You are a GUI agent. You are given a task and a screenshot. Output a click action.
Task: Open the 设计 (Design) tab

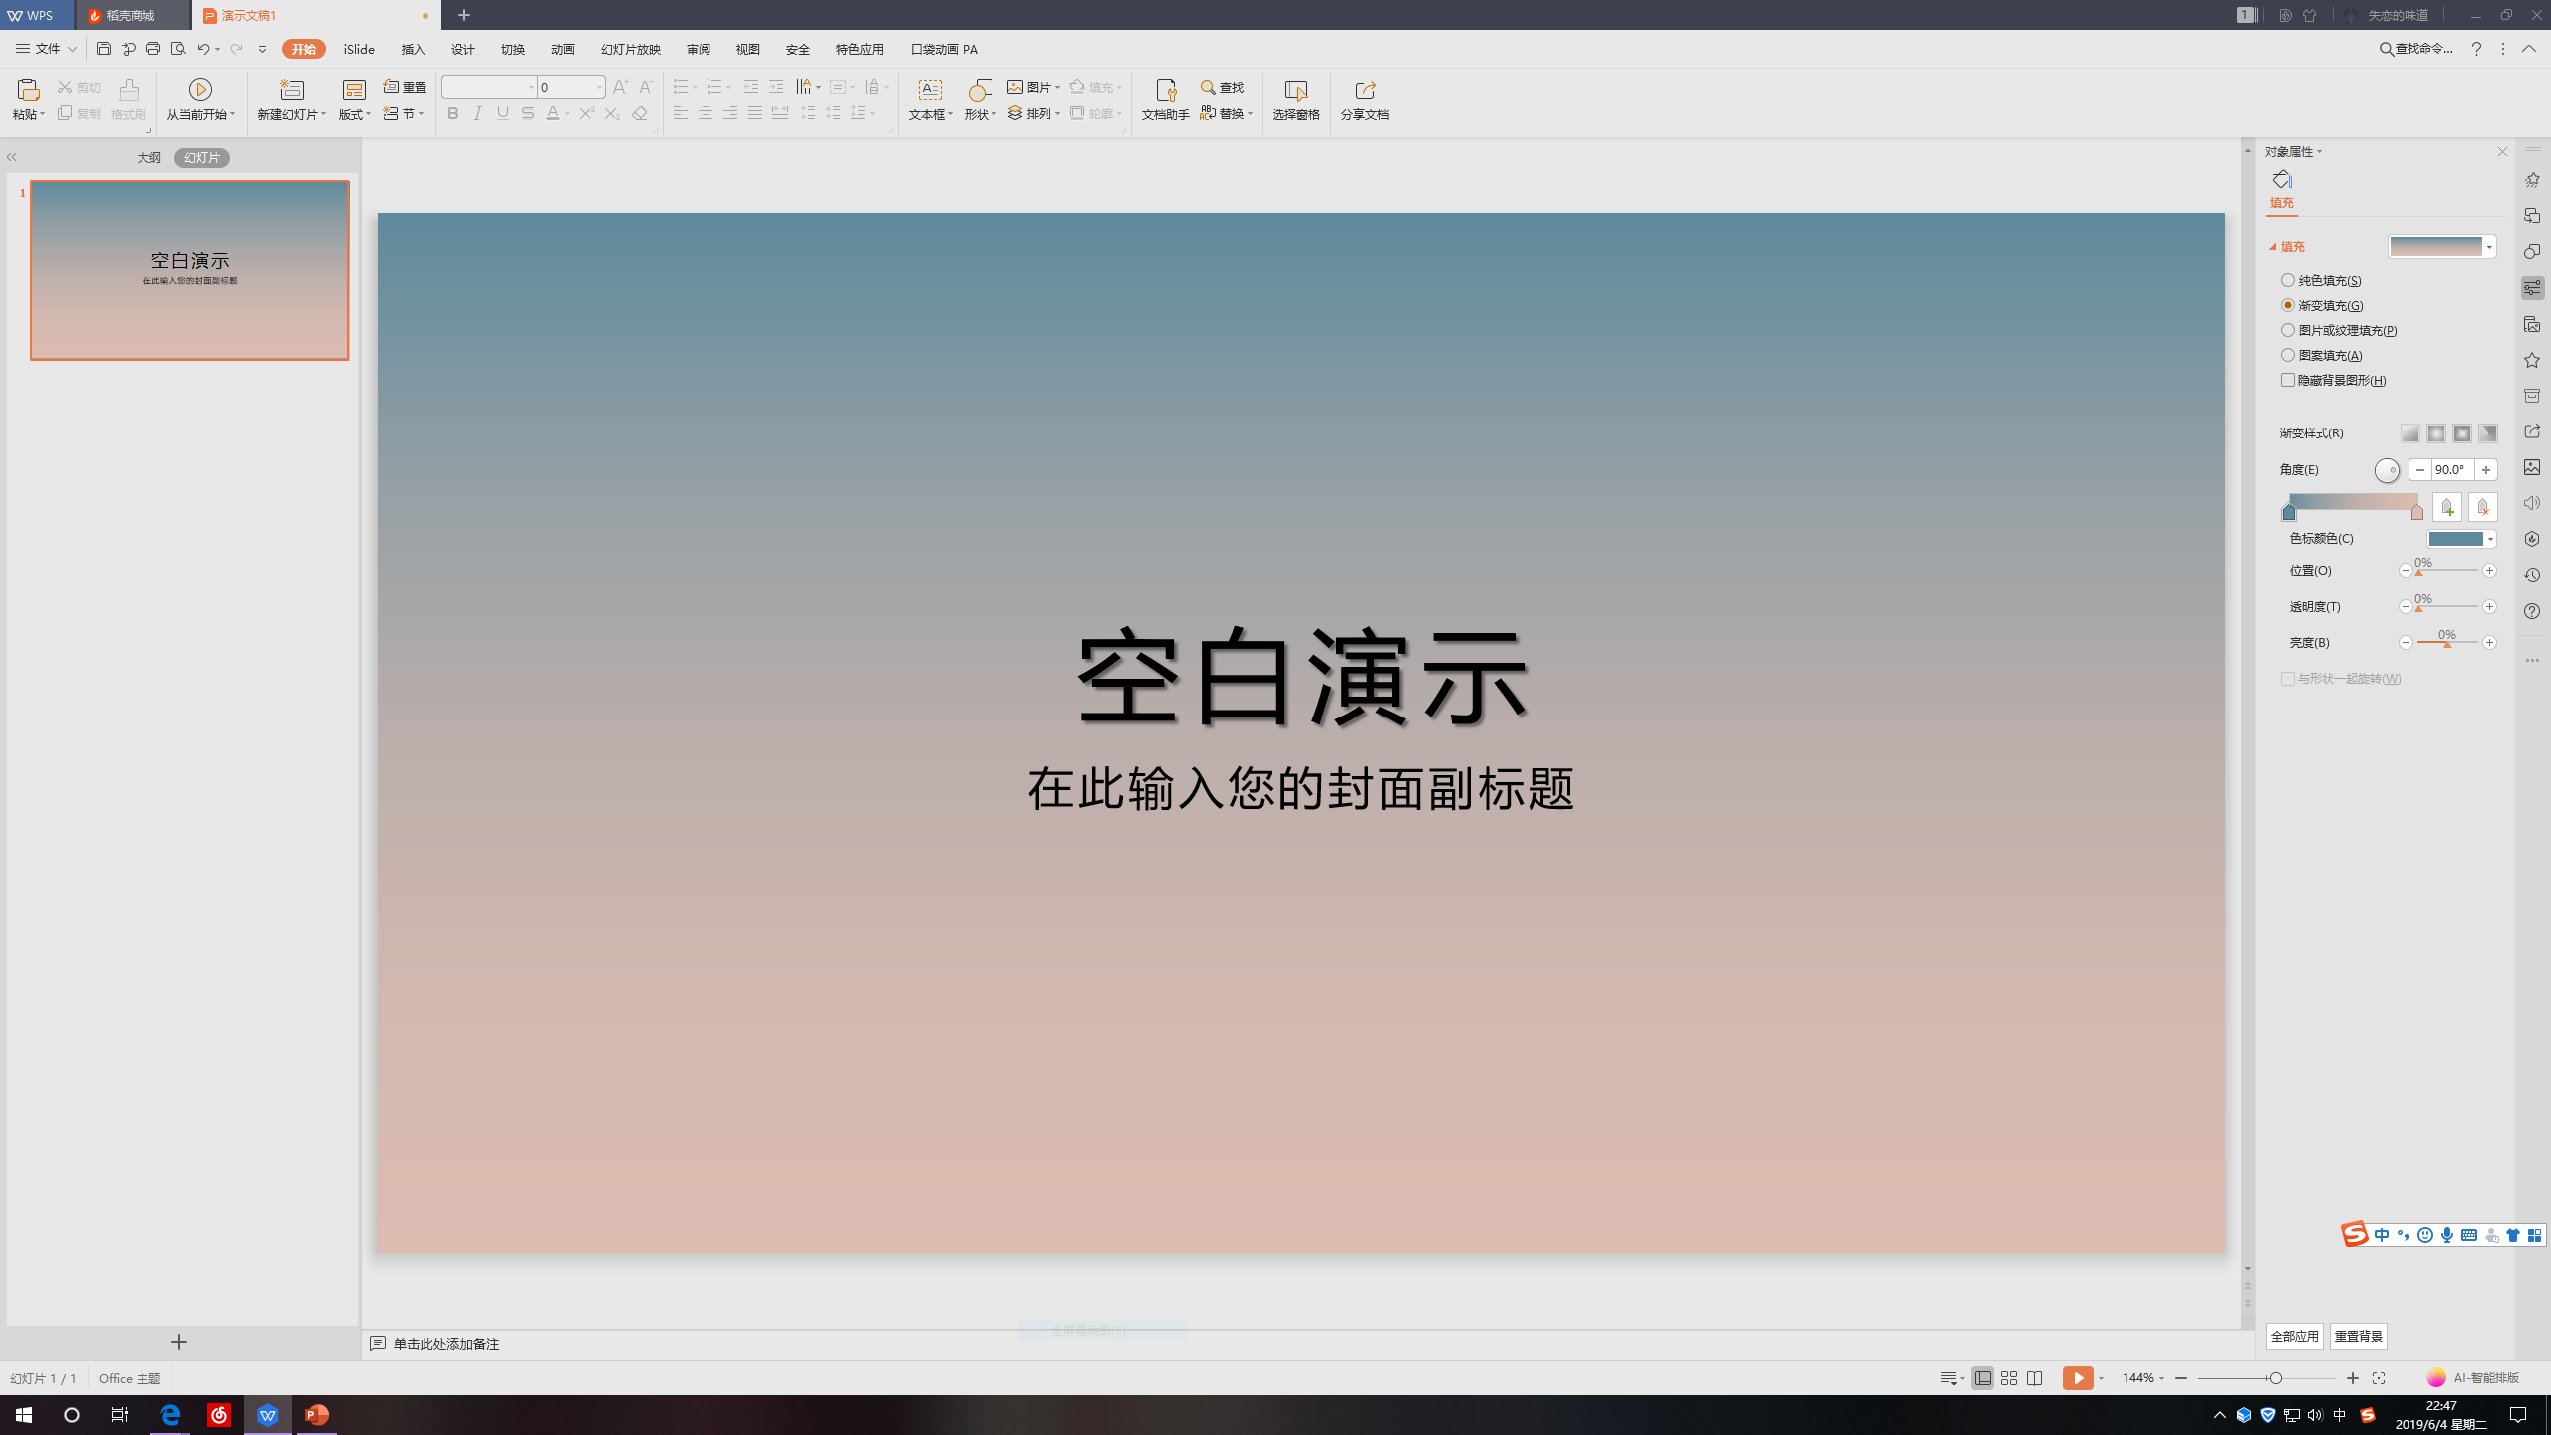pos(463,49)
